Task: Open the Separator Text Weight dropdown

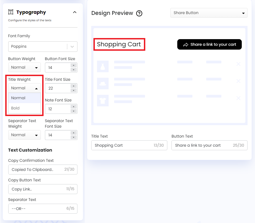Action: click(24, 135)
